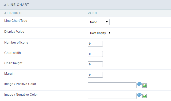Viewport: 171px width, 101px height.
Task: Click the Chart width label
Action: click(13, 53)
